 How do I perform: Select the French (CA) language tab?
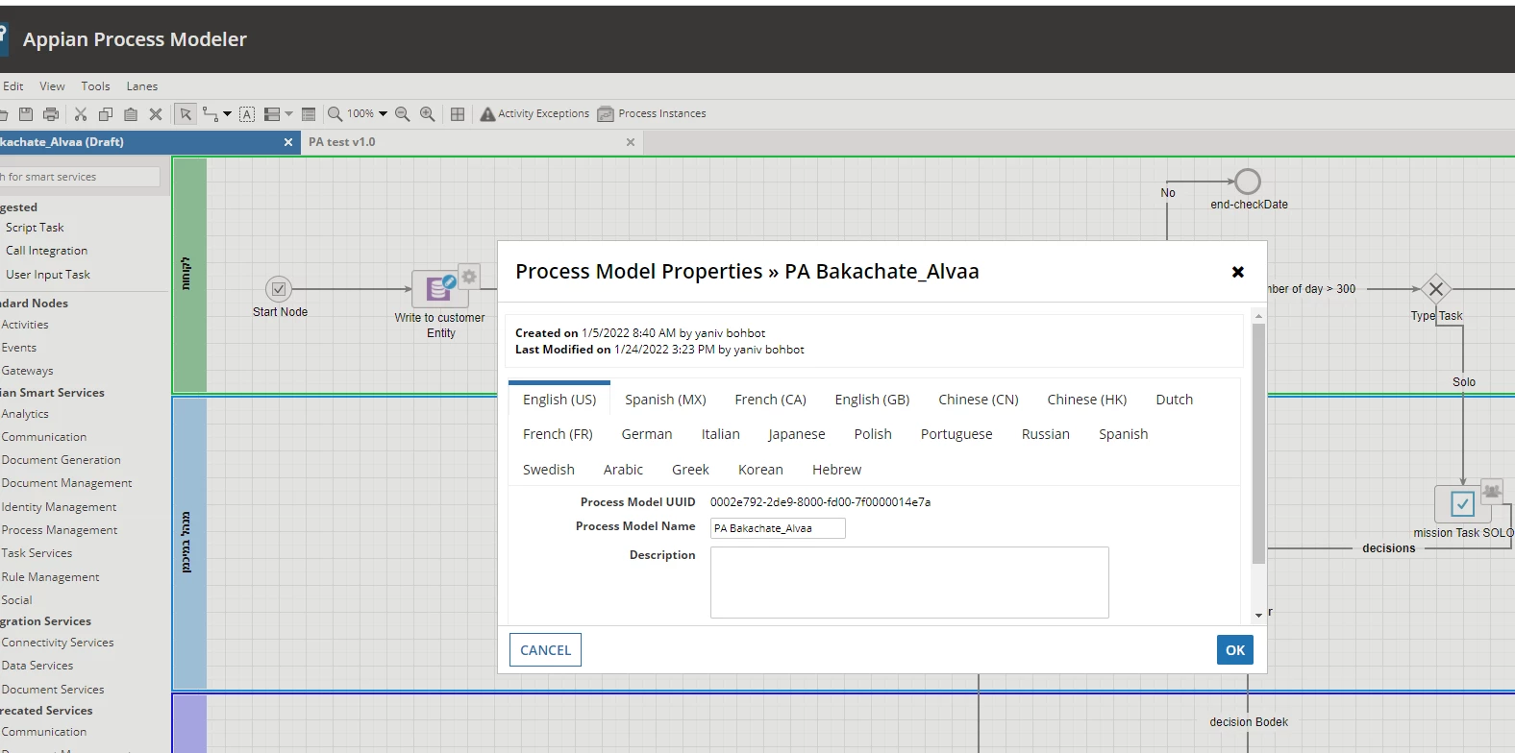(770, 400)
